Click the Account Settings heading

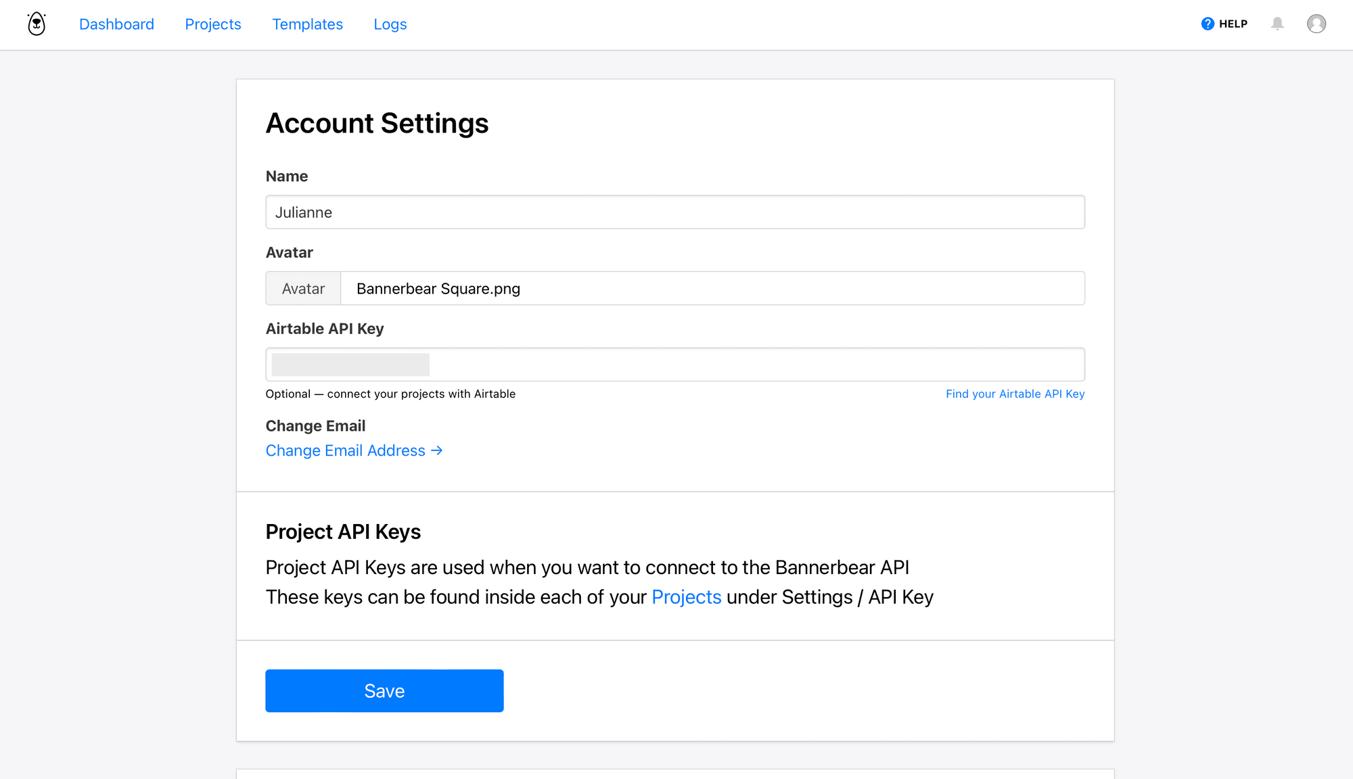377,123
